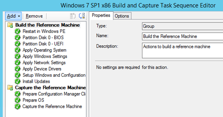Select Partition Disk 0 - UEFI step
Image resolution: width=223 pixels, height=117 pixels.
43,44
